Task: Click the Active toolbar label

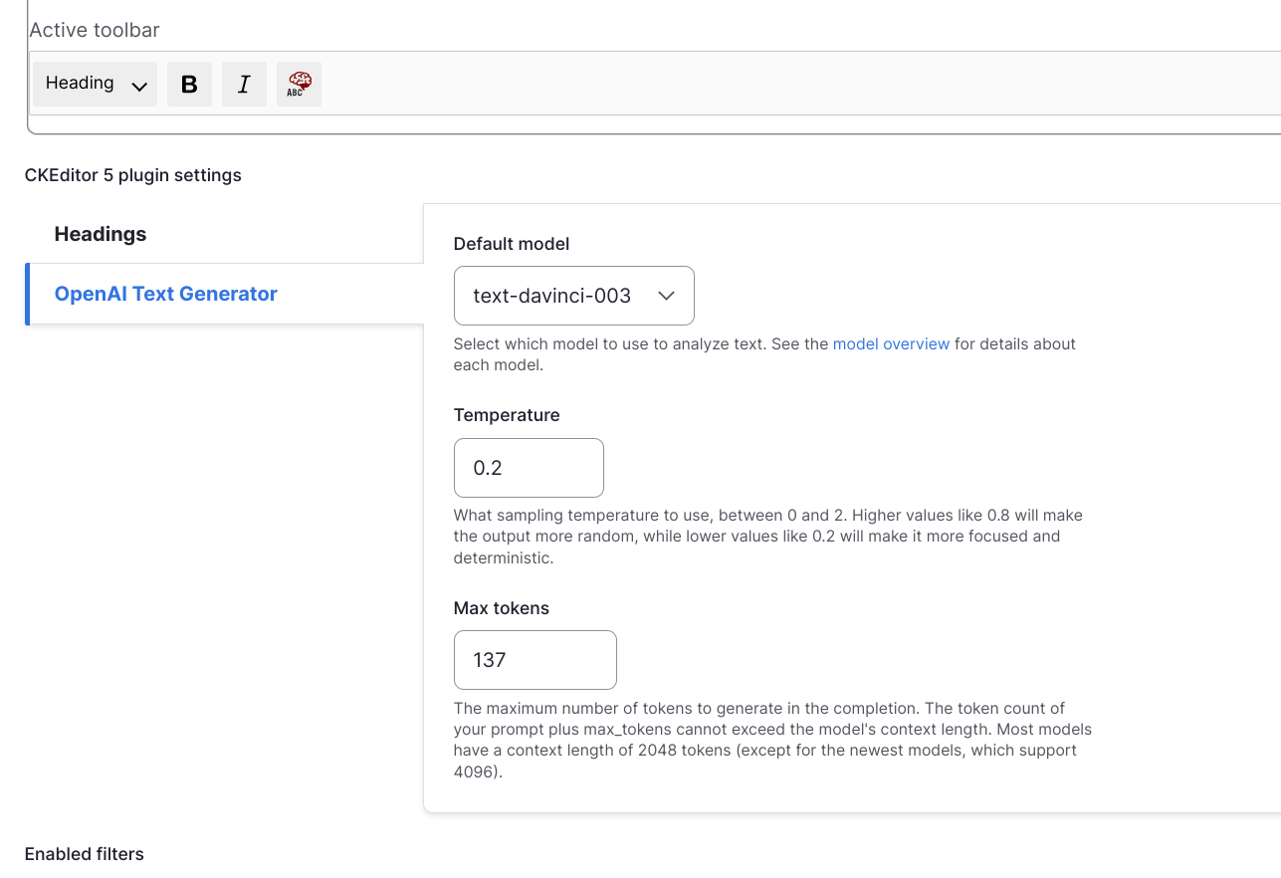Action: coord(95,30)
